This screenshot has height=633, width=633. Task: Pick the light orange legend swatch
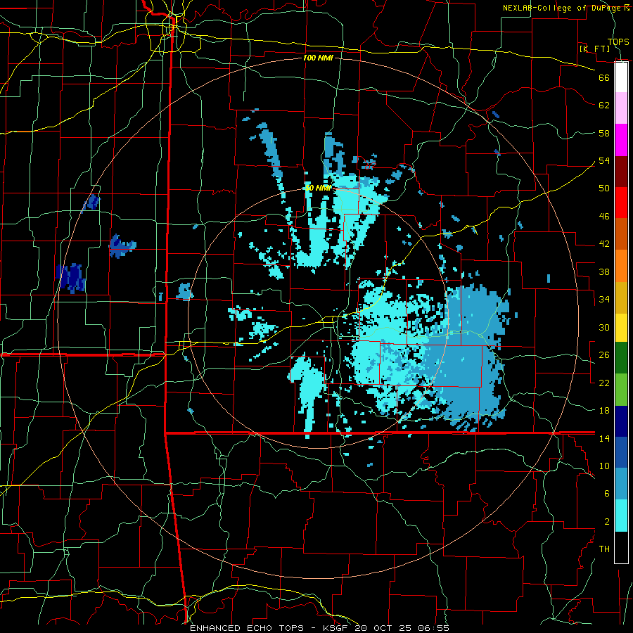(621, 266)
